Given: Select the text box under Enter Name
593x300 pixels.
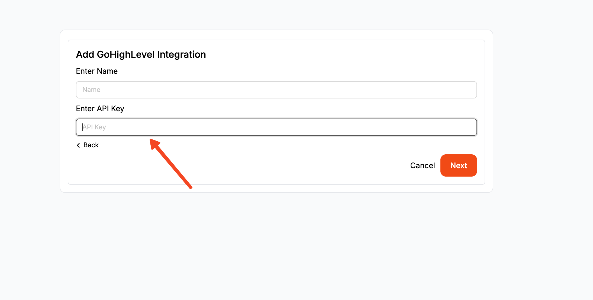Looking at the screenshot, I should click(276, 90).
